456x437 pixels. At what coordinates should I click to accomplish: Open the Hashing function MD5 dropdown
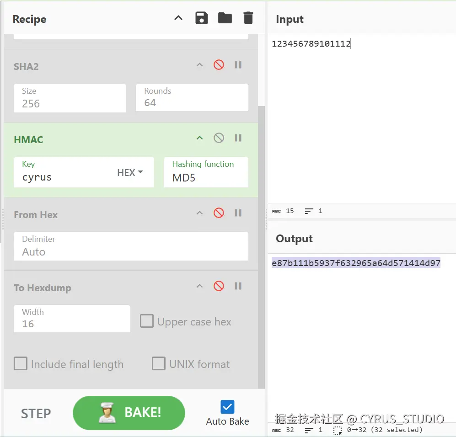pyautogui.click(x=206, y=172)
